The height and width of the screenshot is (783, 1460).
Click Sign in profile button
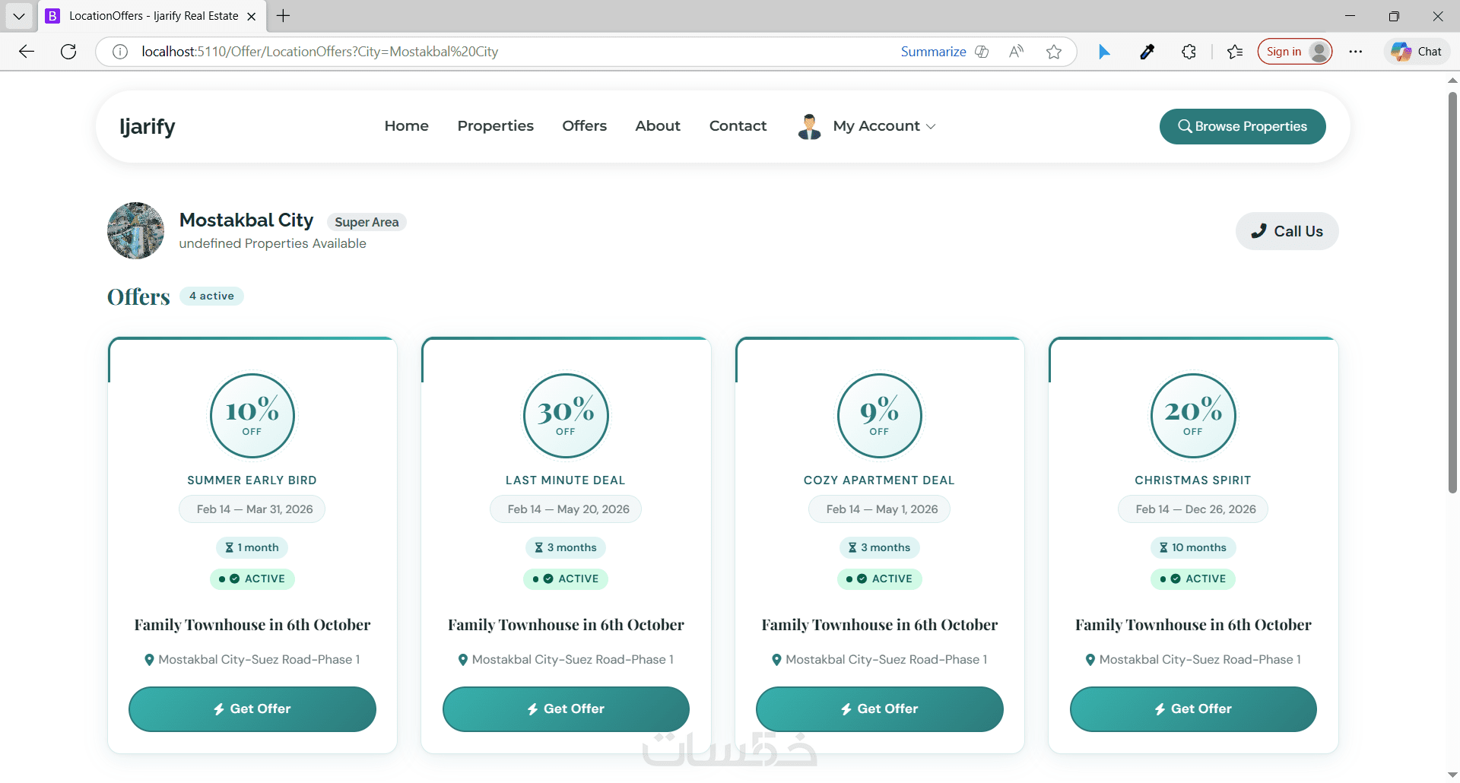1295,52
